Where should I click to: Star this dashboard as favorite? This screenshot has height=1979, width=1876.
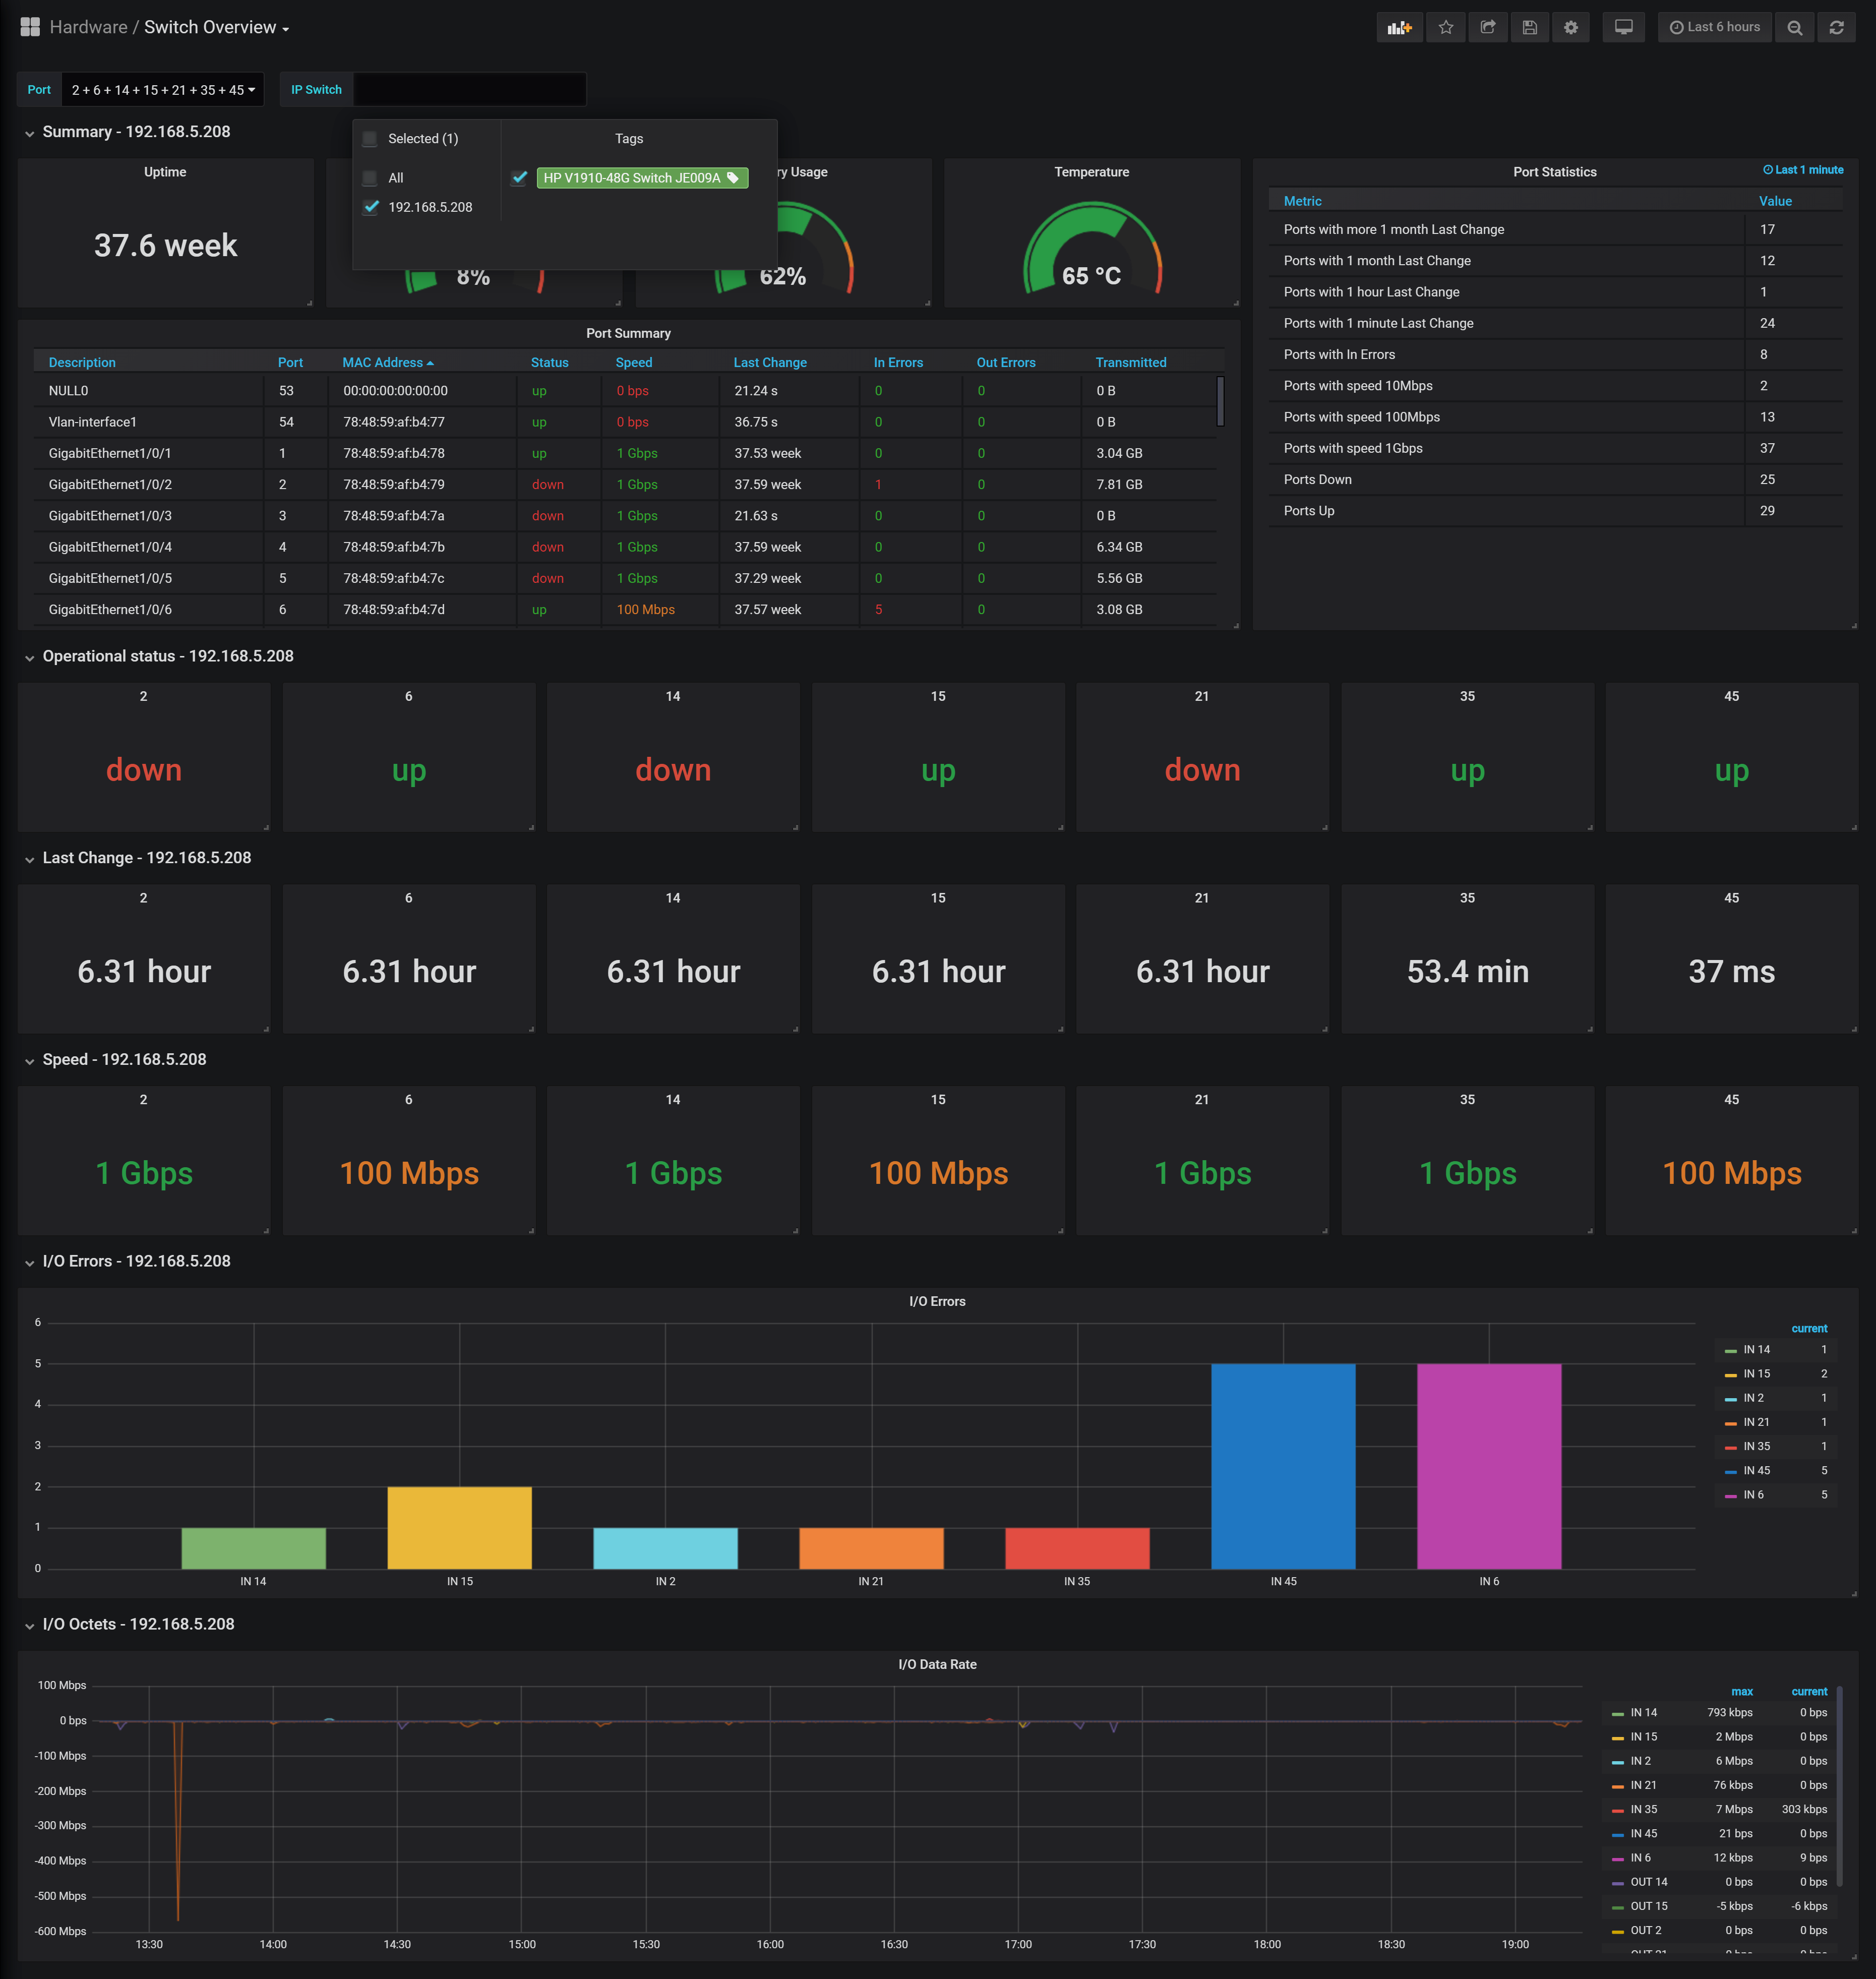tap(1446, 27)
